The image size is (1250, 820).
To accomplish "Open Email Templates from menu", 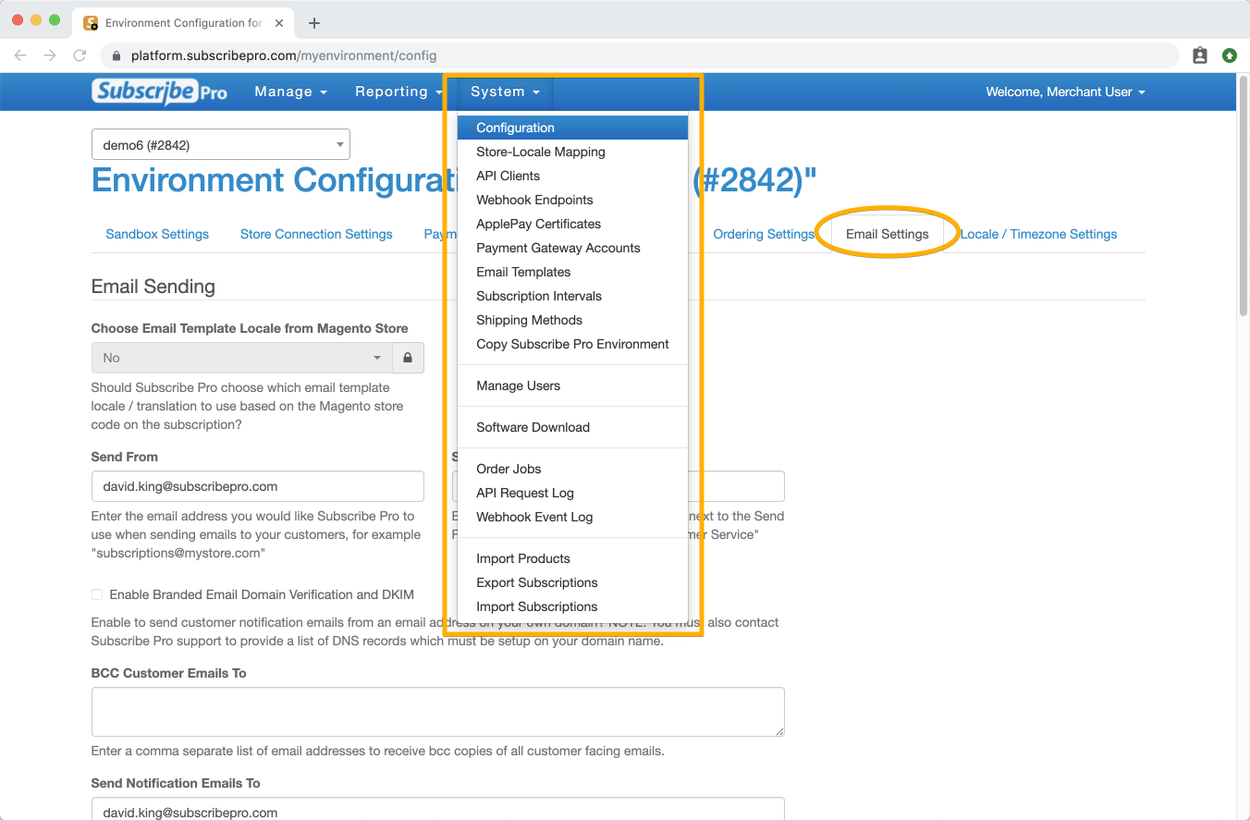I will (572, 272).
